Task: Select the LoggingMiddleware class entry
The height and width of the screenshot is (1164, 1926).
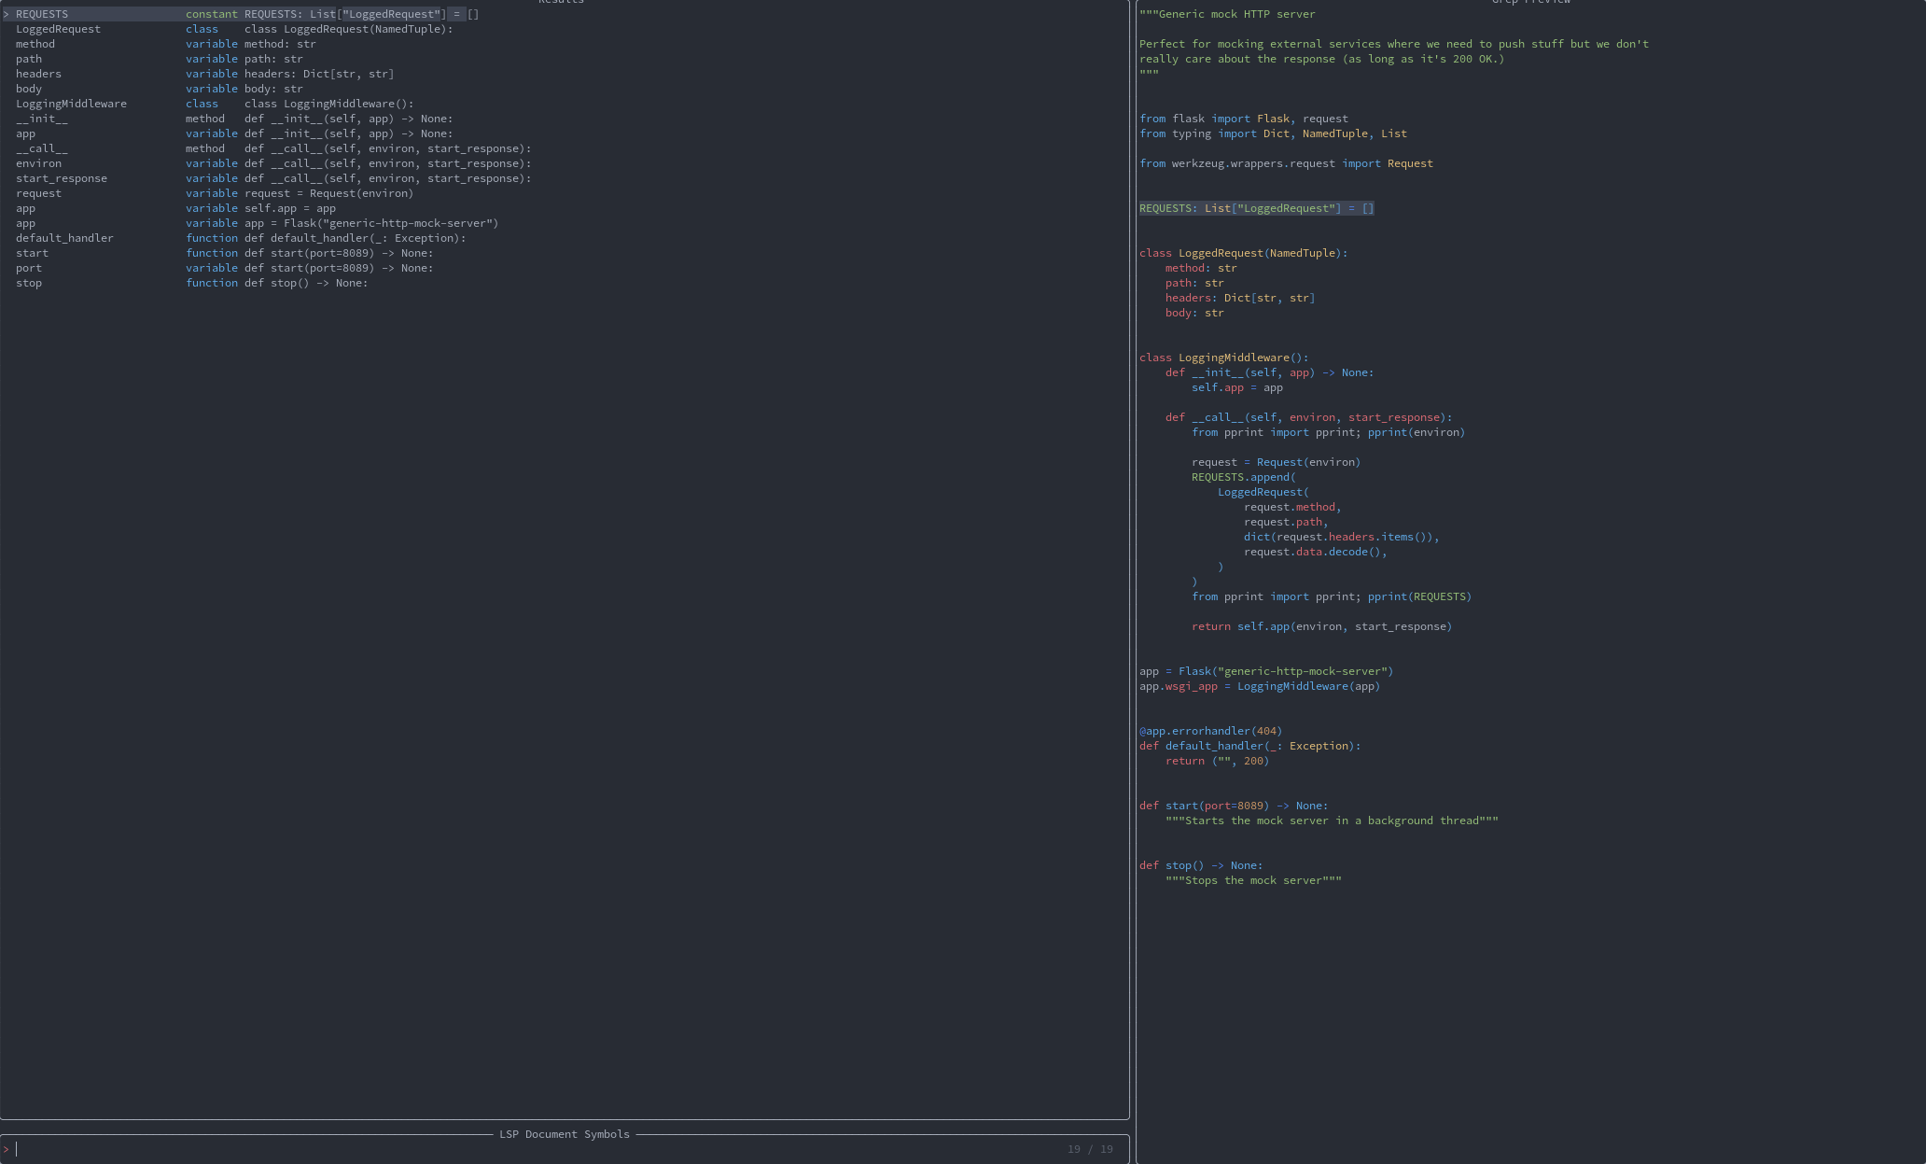Action: (x=71, y=103)
